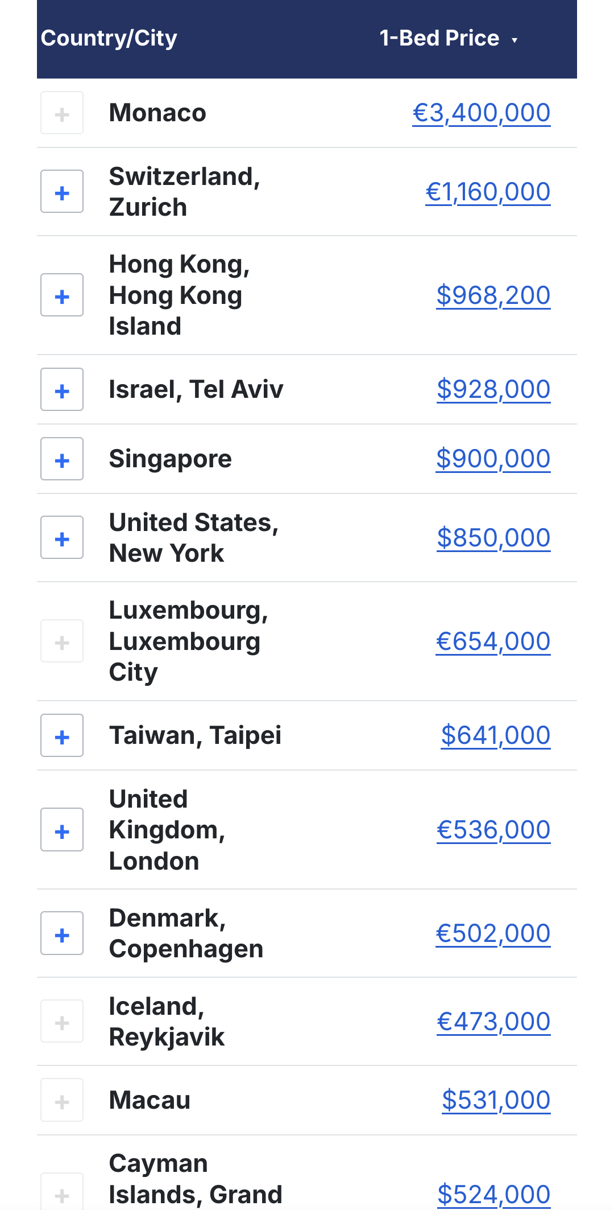This screenshot has width=614, height=1210.
Task: Click the plus icon beside Taiwan, Taipei
Action: point(62,736)
